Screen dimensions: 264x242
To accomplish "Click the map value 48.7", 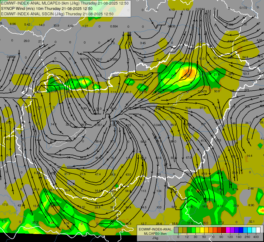I will pyautogui.click(x=128, y=92).
